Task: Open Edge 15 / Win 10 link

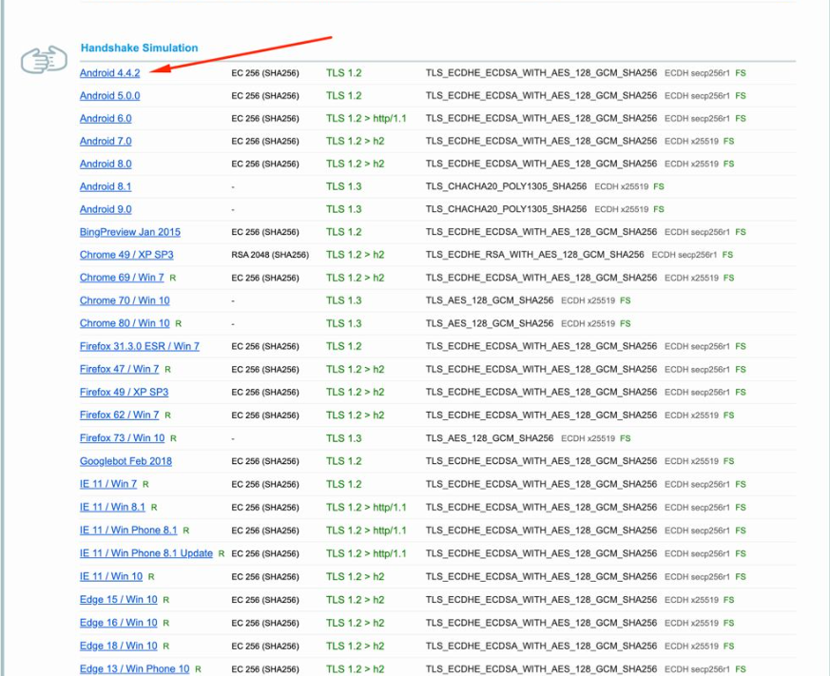Action: click(118, 600)
